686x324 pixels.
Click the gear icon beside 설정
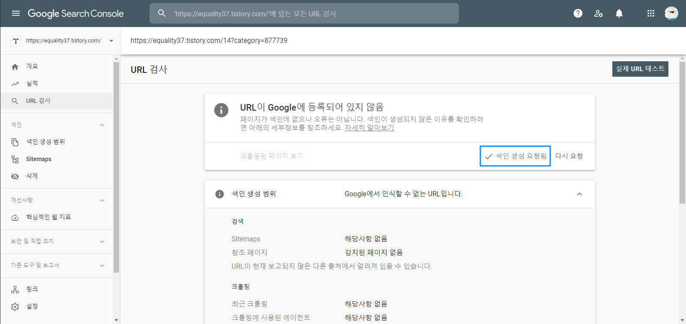click(x=15, y=306)
